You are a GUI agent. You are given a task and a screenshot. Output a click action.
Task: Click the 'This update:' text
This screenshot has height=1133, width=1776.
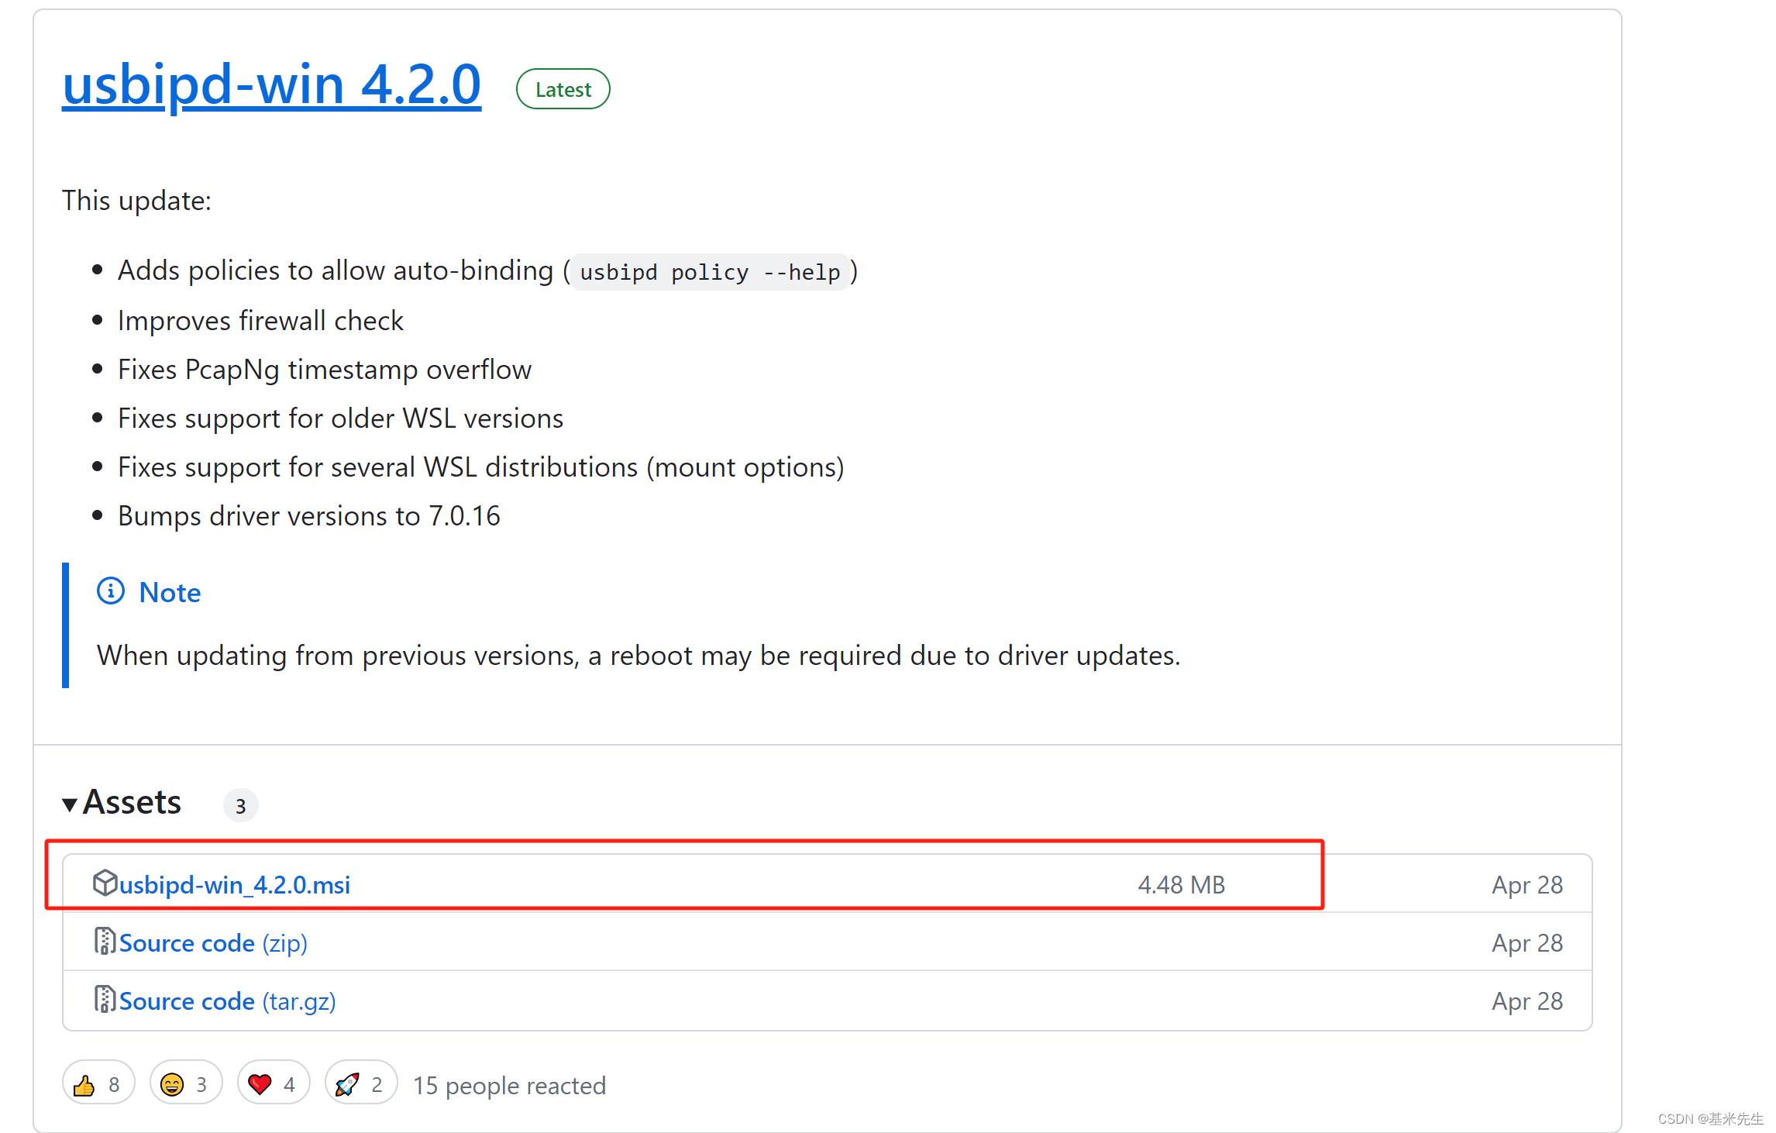(136, 200)
